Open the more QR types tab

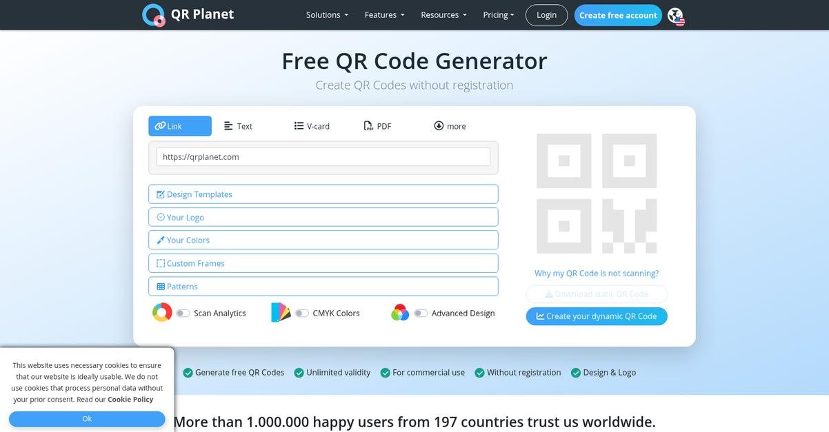pyautogui.click(x=450, y=126)
